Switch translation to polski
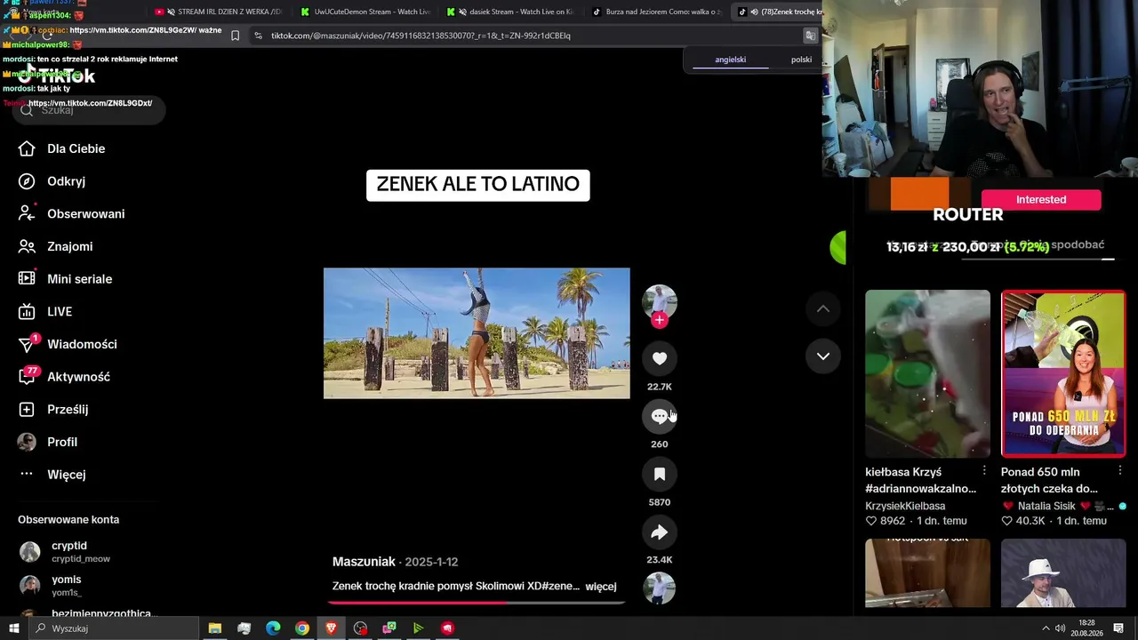 pyautogui.click(x=801, y=60)
